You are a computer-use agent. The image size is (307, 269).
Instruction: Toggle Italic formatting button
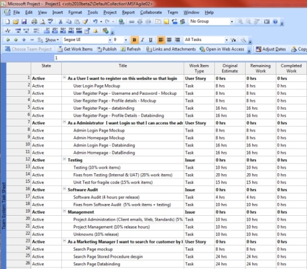142,40
